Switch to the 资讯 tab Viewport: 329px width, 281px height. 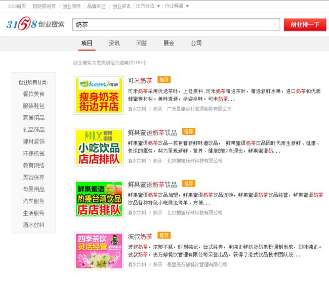pos(114,43)
